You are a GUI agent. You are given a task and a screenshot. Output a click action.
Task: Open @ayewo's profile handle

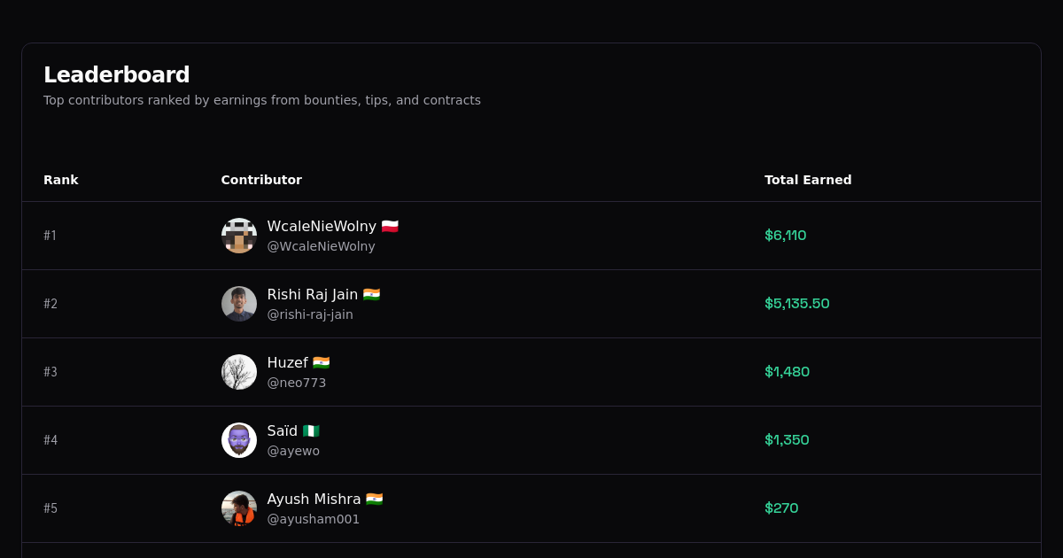pos(293,451)
